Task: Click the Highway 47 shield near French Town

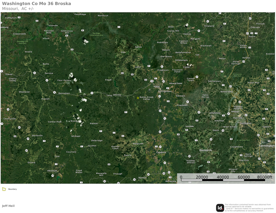Action: click(197, 77)
